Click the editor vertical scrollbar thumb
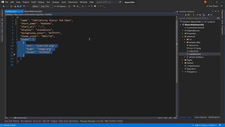The image size is (225, 127). tap(177, 51)
